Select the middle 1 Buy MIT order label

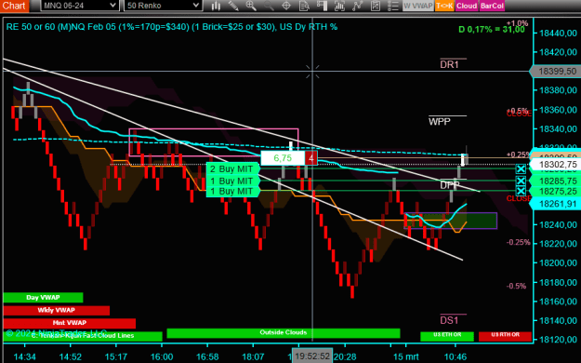pos(232,181)
